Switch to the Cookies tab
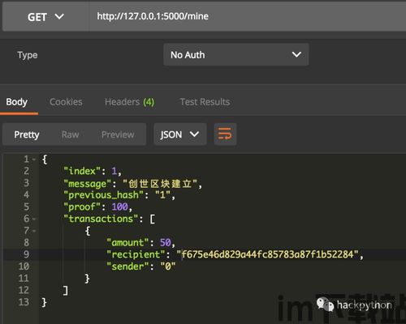Image resolution: width=406 pixels, height=324 pixels. 66,102
